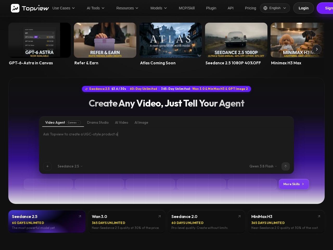This screenshot has width=333, height=250.
Task: Open the Wan 3.0 card arrow
Action: click(159, 216)
